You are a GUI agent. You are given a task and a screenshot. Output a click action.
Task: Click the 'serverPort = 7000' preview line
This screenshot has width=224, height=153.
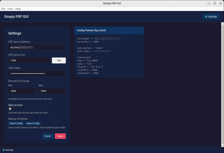tap(88, 42)
